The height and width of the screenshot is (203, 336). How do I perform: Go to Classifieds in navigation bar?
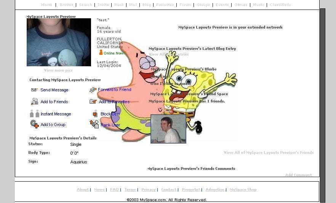tap(280, 5)
